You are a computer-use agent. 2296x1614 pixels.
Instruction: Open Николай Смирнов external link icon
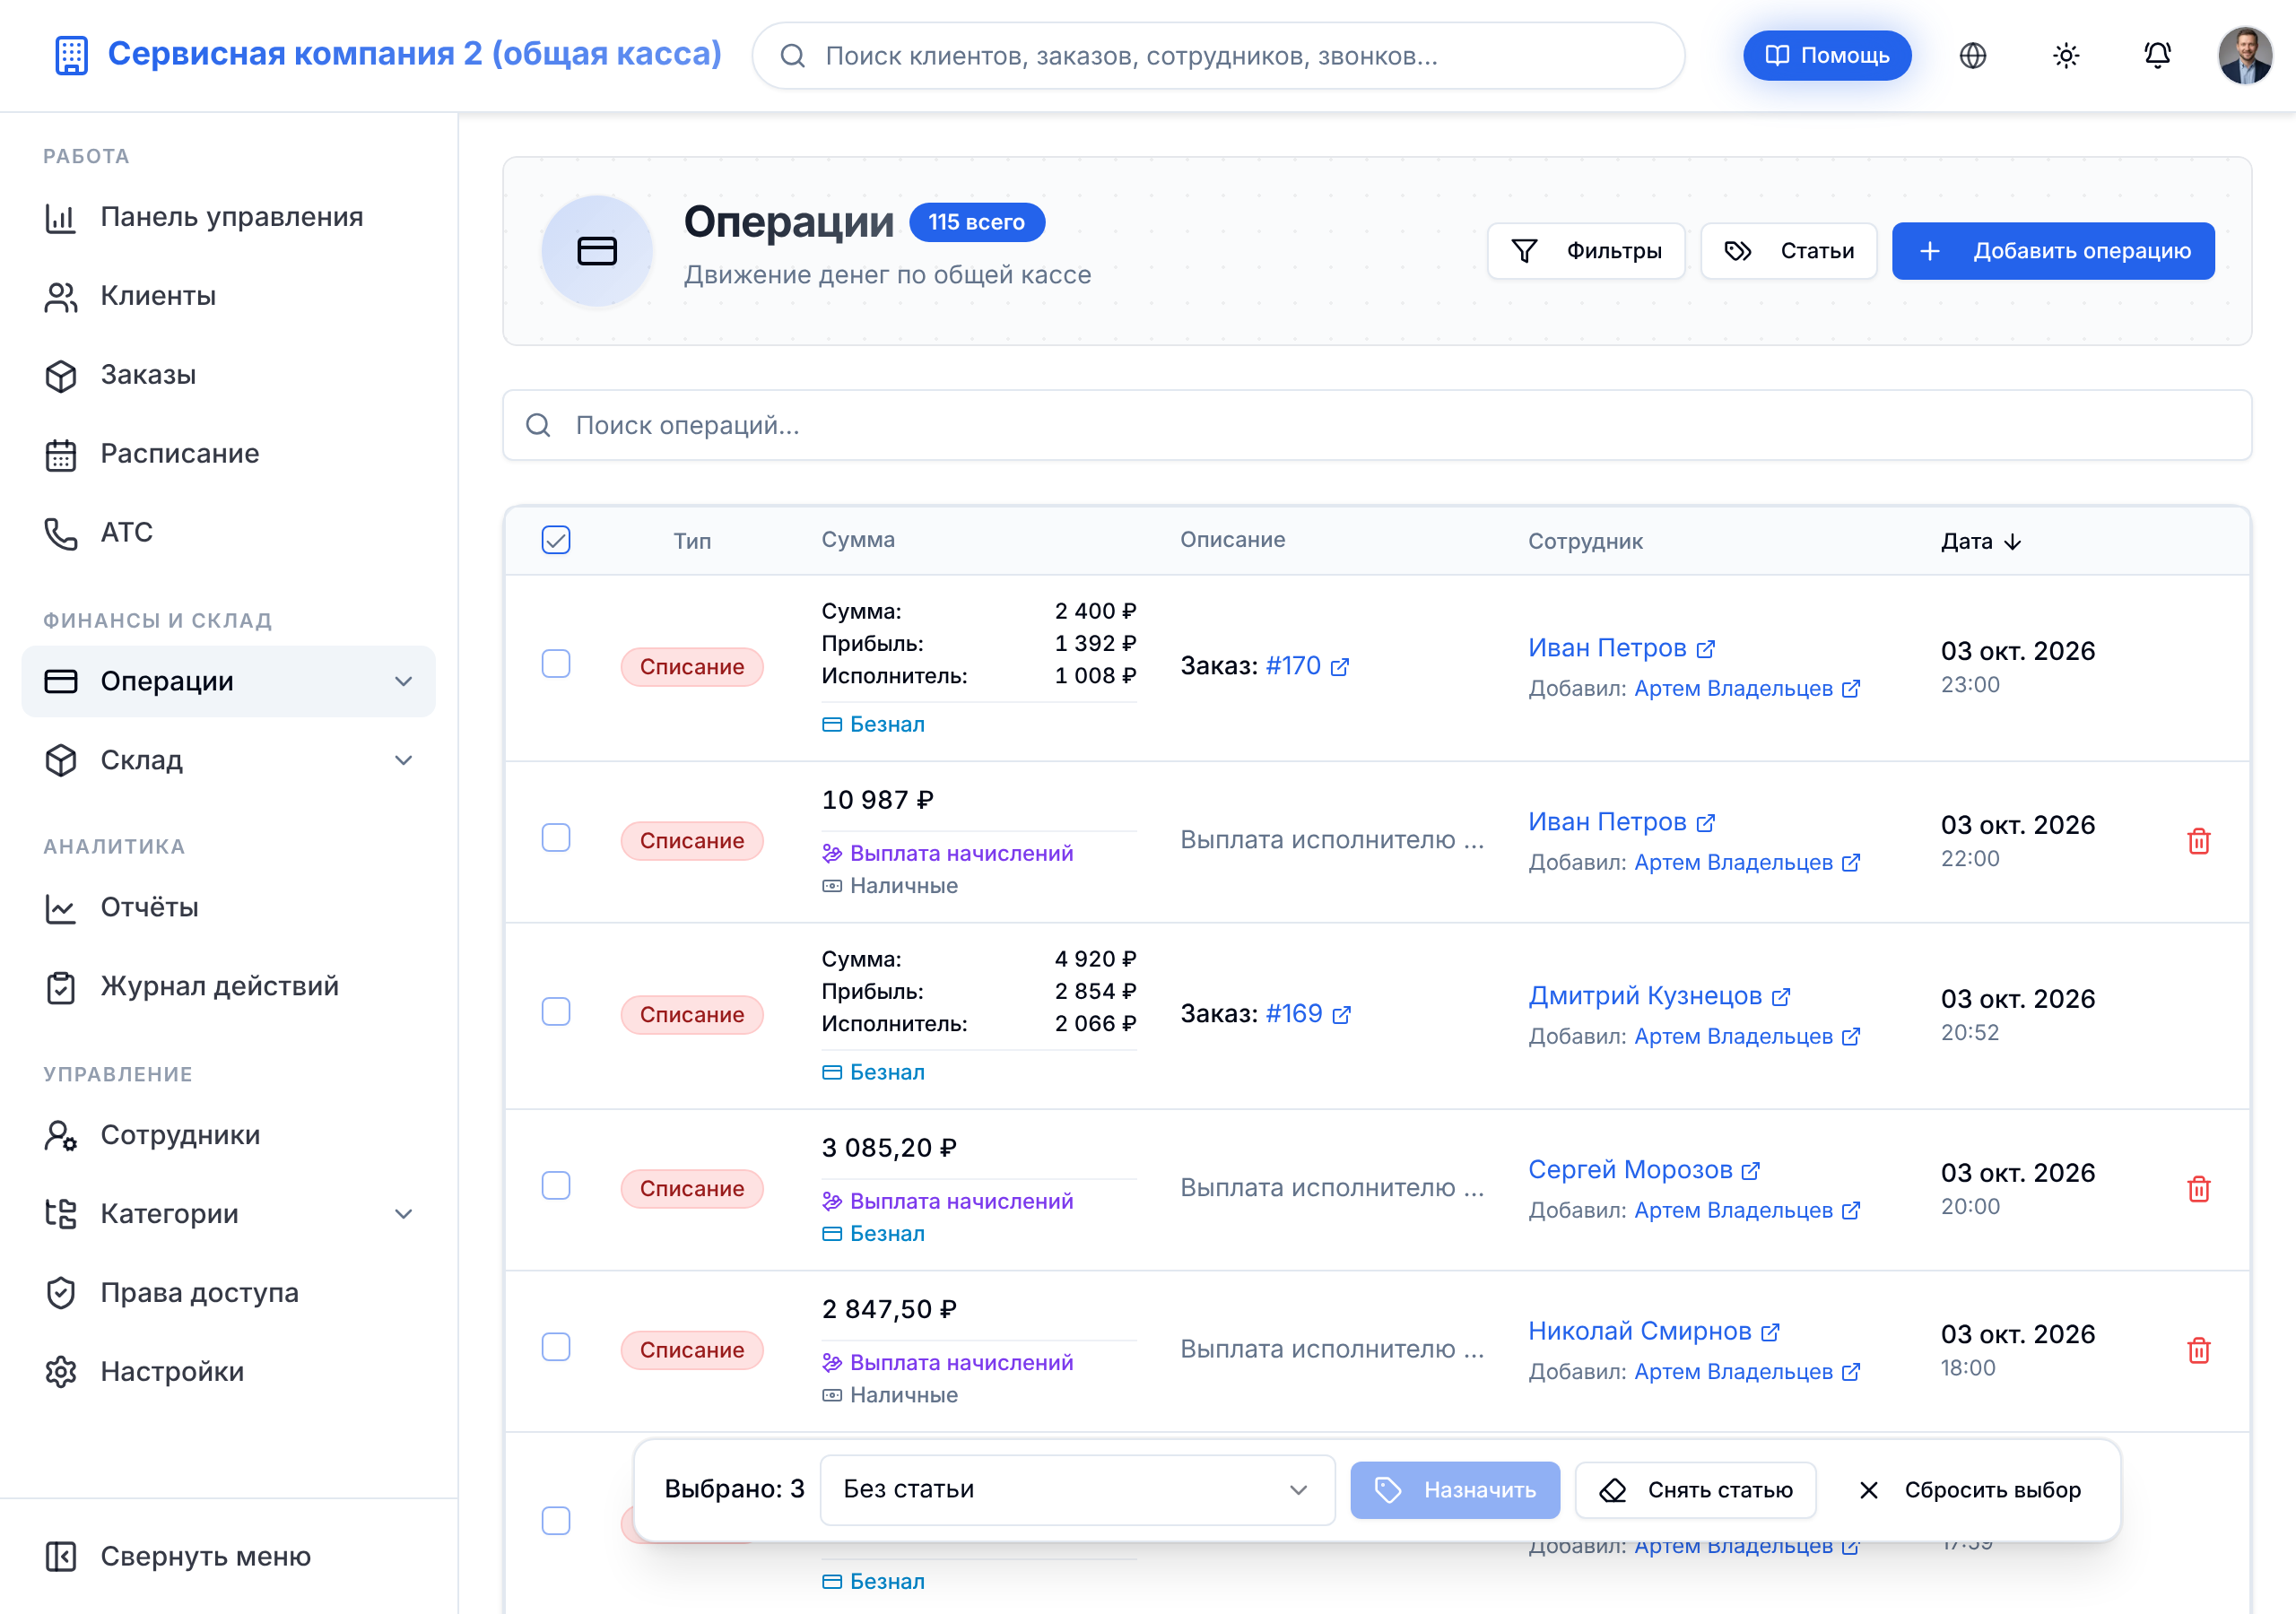click(x=1771, y=1332)
